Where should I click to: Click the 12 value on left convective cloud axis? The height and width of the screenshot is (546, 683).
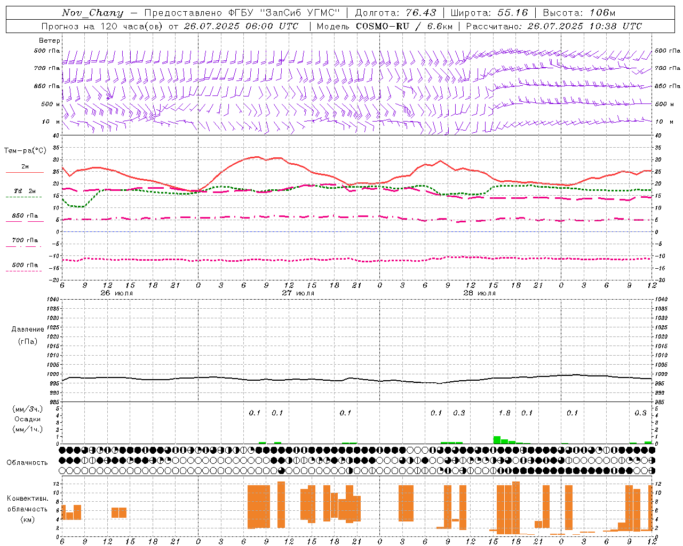(x=56, y=484)
